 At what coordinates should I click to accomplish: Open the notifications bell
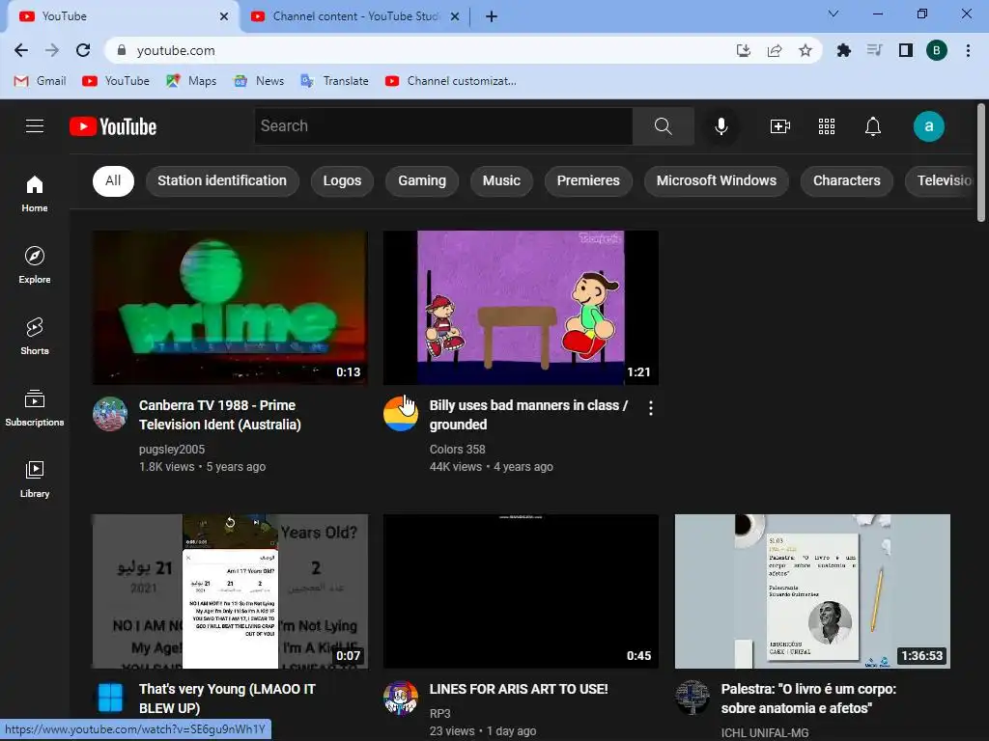tap(873, 126)
